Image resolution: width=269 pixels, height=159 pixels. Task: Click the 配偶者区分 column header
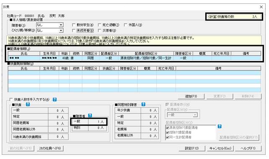coord(109,54)
